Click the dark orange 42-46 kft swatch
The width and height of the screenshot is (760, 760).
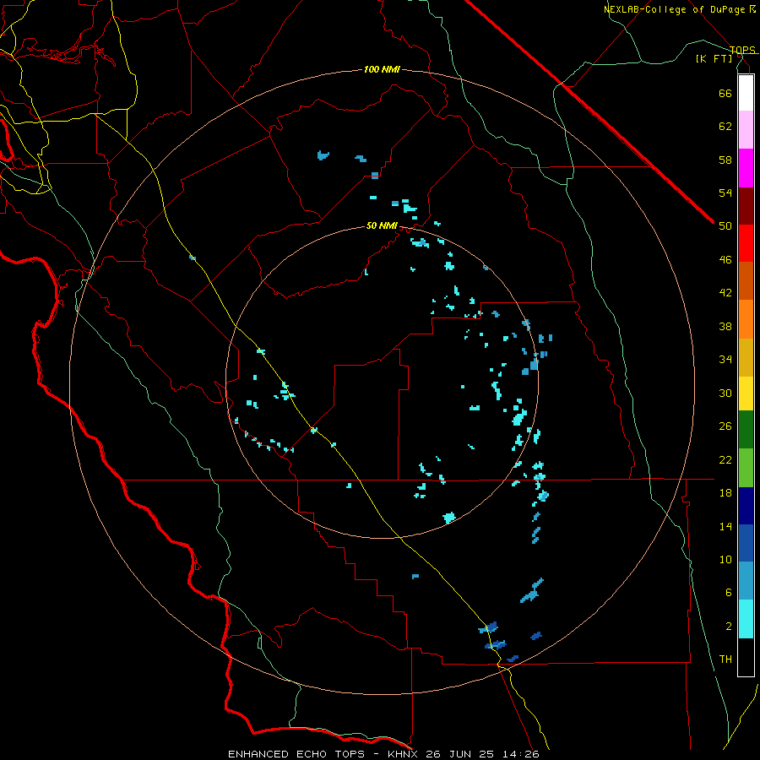click(x=746, y=280)
